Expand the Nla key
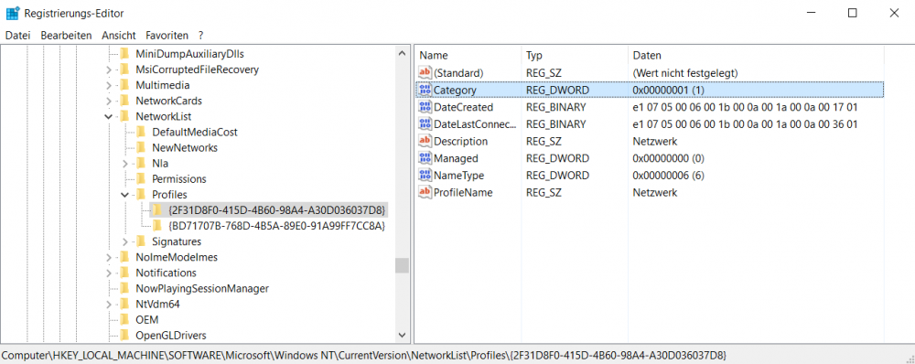Viewport: 915px width, 364px height. pos(124,164)
